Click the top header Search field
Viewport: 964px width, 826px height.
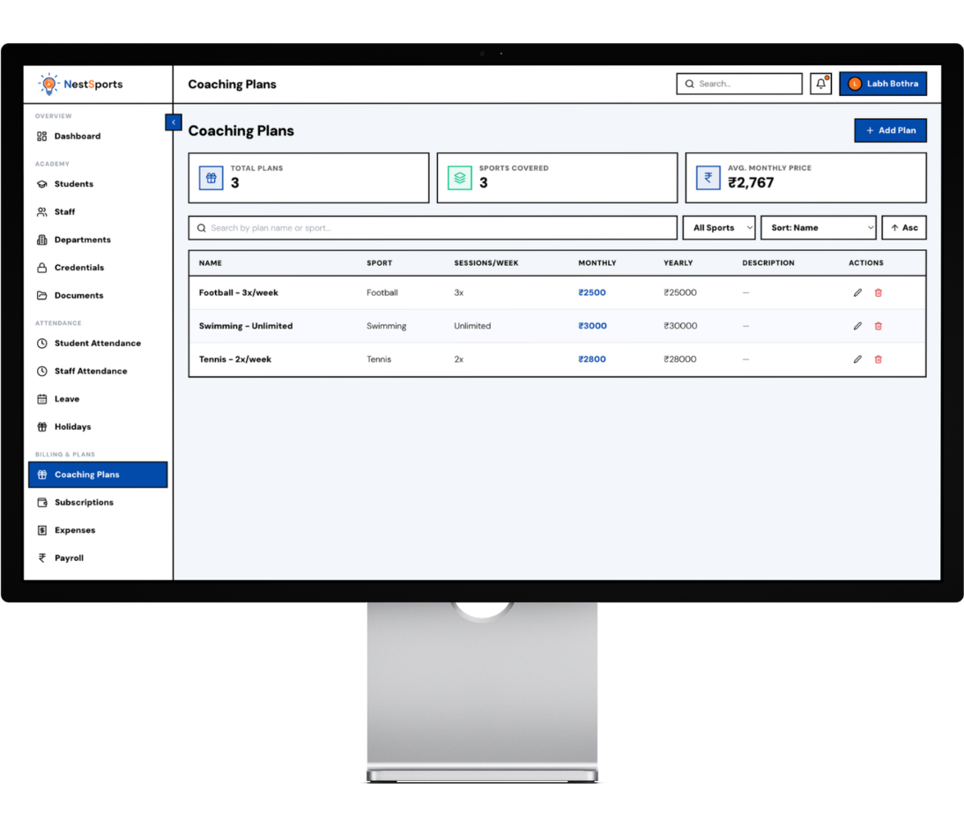739,84
